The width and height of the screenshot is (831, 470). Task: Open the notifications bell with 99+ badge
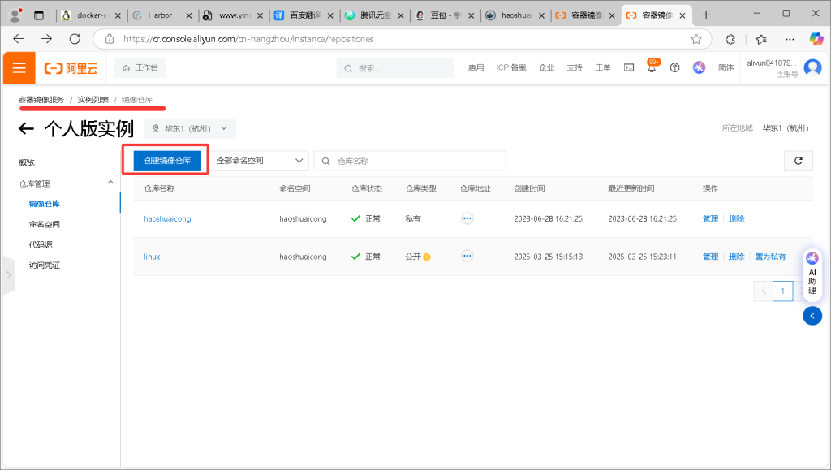[x=652, y=68]
